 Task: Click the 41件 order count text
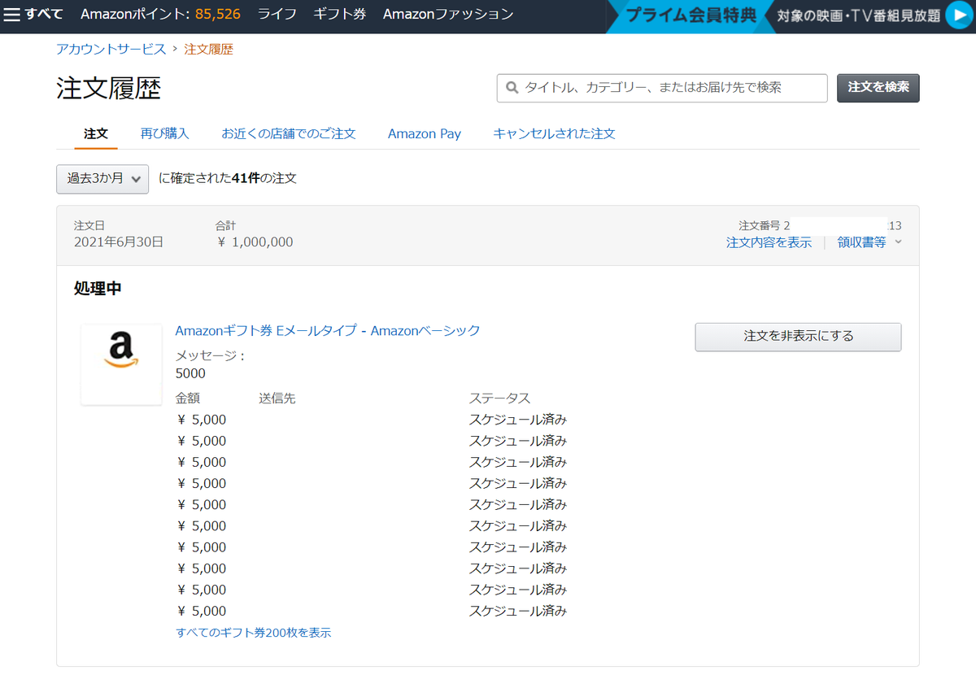tap(246, 178)
